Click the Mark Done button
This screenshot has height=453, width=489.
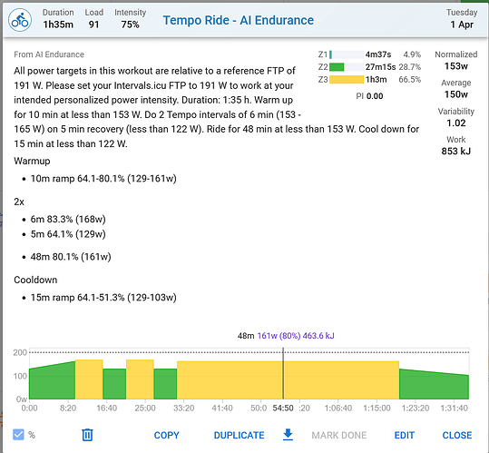coord(339,435)
